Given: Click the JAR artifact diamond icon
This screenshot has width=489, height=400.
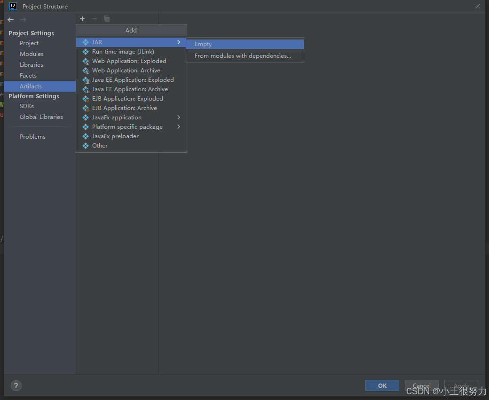Looking at the screenshot, I should coord(86,42).
